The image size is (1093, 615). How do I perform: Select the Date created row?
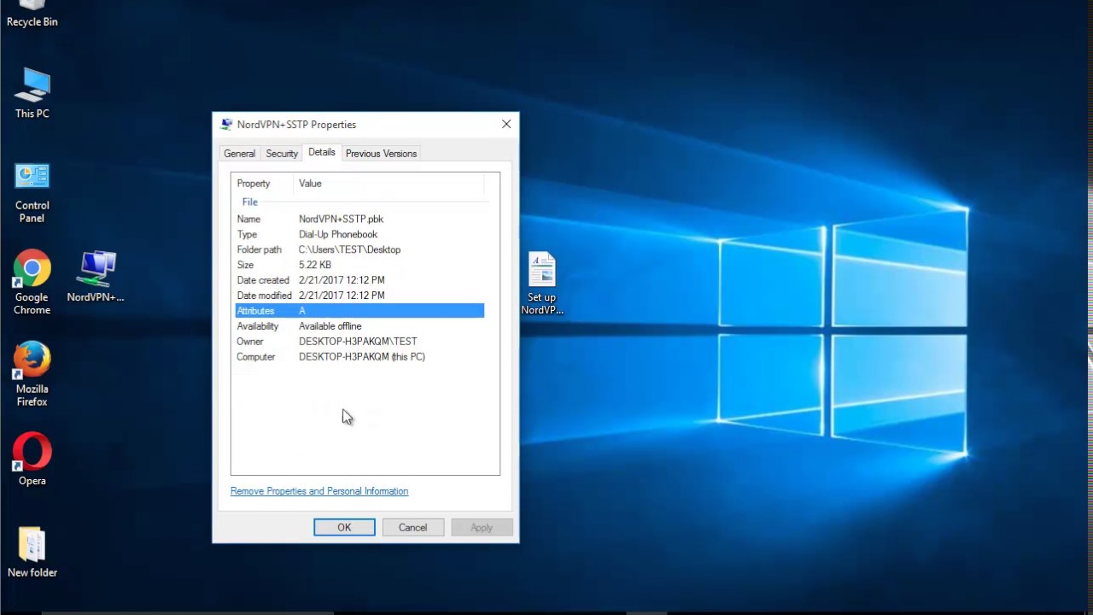pos(359,280)
